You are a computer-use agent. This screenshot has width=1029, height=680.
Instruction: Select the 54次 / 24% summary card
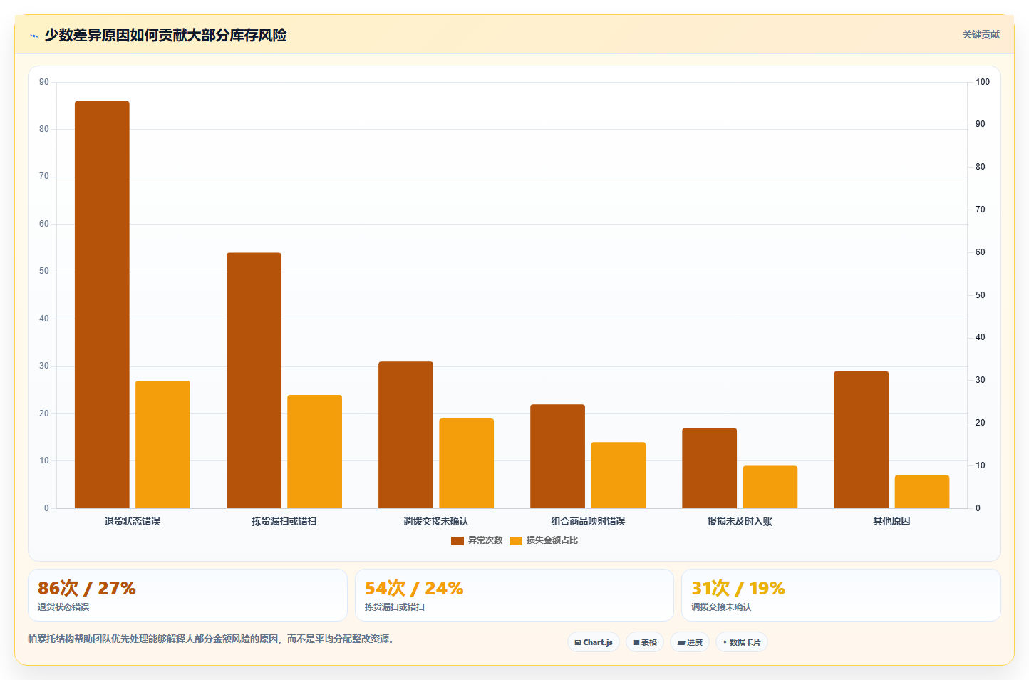point(514,595)
